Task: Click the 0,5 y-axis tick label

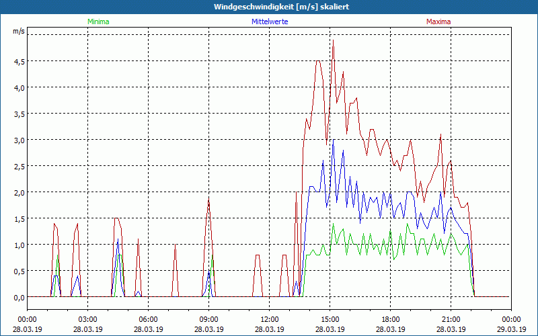Action: (x=20, y=271)
